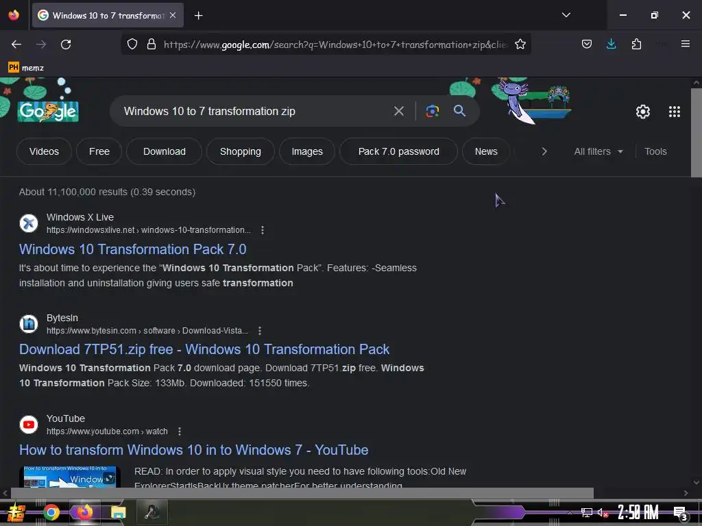This screenshot has height=526, width=702.
Task: Click the YouTube favicon in results
Action: tap(29, 424)
